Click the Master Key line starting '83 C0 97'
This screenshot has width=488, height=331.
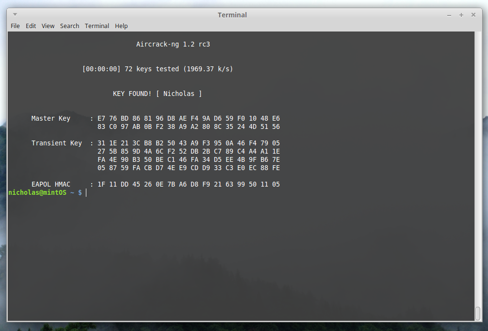[189, 126]
